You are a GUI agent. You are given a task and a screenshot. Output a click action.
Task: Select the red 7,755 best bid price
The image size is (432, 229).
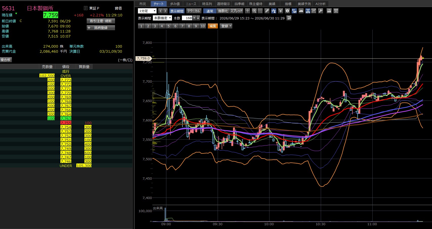click(x=66, y=123)
